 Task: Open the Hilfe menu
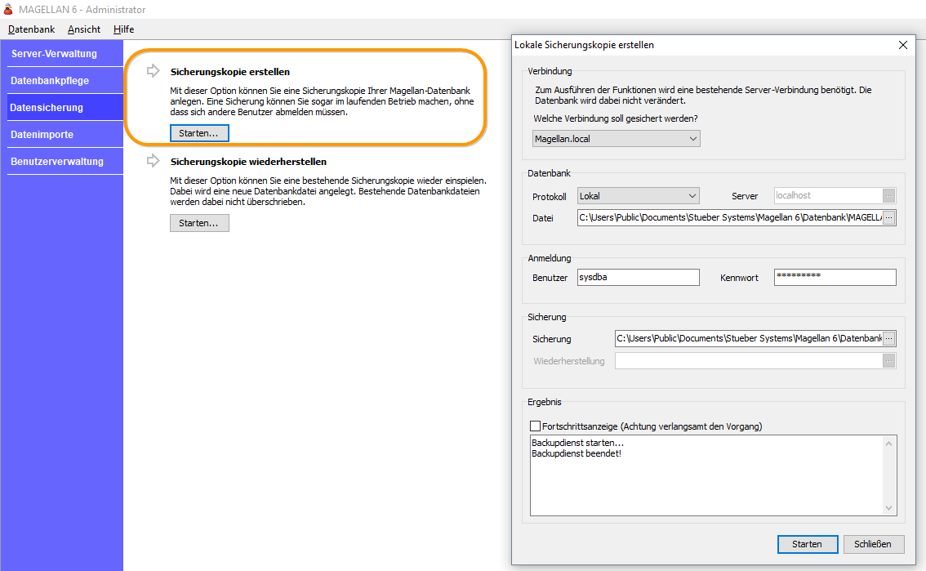[x=123, y=29]
